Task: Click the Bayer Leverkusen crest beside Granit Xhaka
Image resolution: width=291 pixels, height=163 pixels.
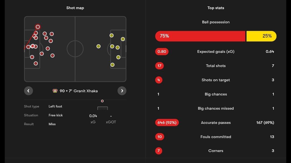Action: 55,91
